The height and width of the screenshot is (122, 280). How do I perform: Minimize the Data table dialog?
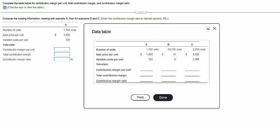[x=208, y=29]
